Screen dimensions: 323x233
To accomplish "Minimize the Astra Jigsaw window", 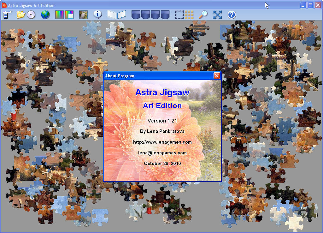I will [x=303, y=5].
